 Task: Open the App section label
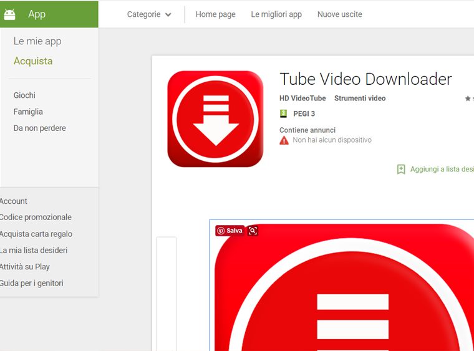click(x=37, y=14)
